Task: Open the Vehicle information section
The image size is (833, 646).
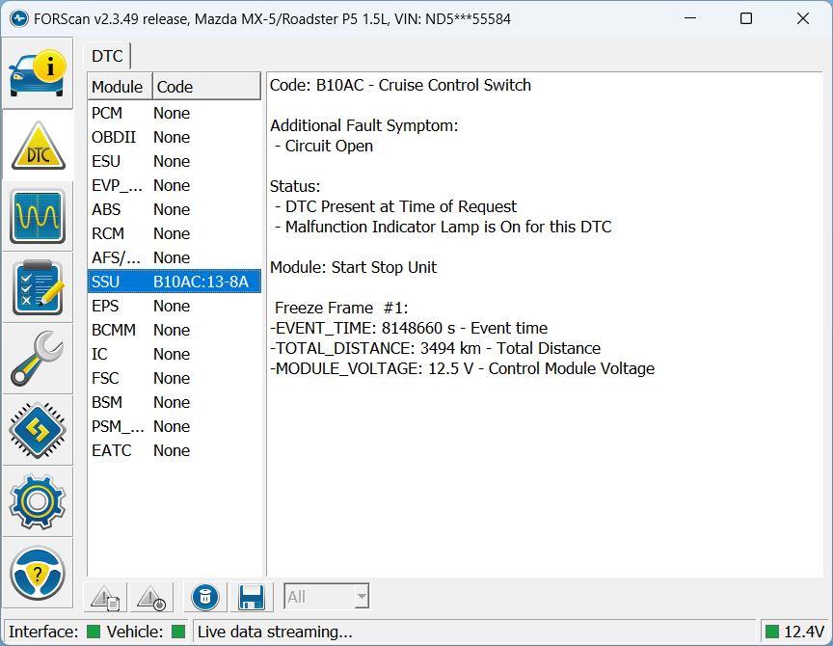Action: coord(38,73)
